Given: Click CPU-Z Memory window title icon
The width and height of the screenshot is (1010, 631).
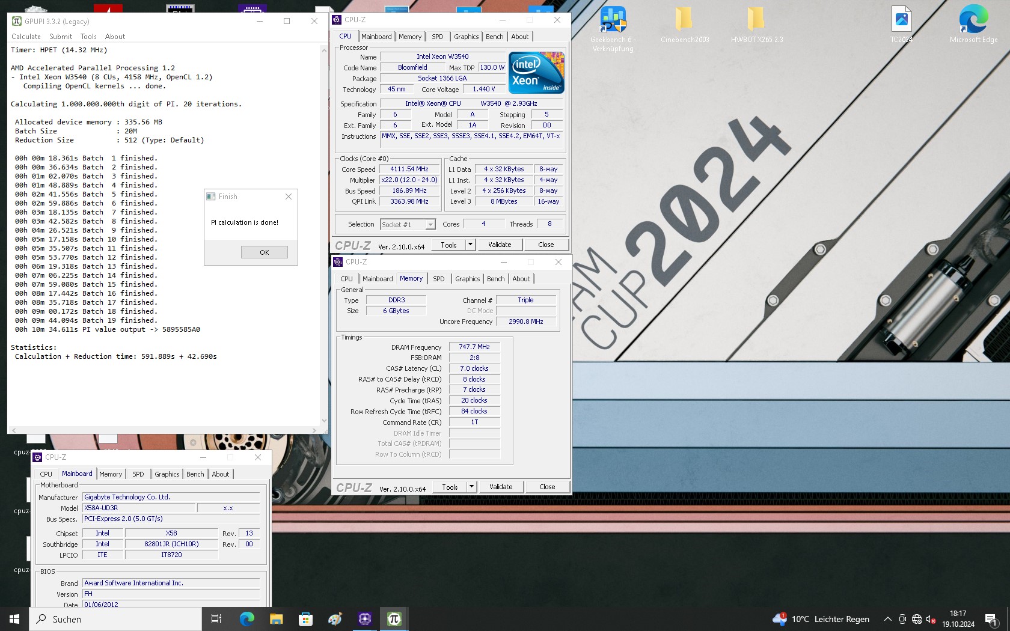Looking at the screenshot, I should (x=338, y=262).
